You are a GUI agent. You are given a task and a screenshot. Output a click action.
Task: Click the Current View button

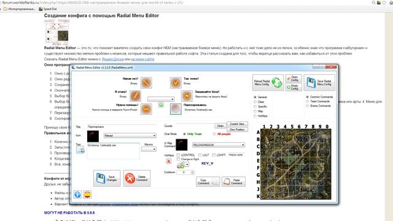pos(237,124)
